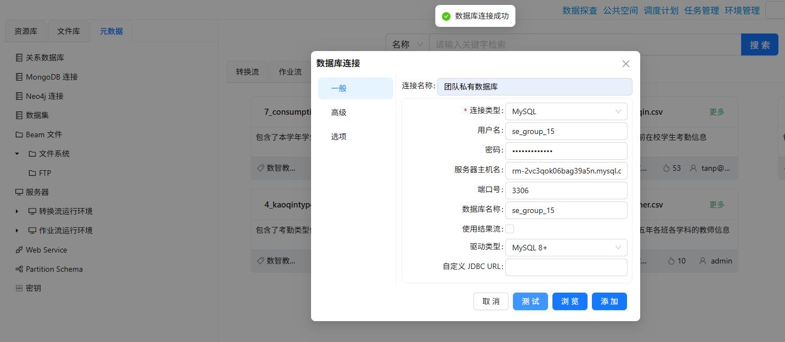Click the Beam 文件 folder icon
The image size is (785, 342).
pyautogui.click(x=19, y=134)
